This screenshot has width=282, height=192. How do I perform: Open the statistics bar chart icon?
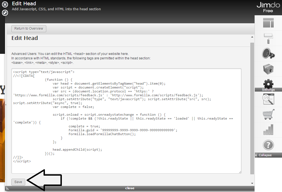pyautogui.click(x=268, y=130)
